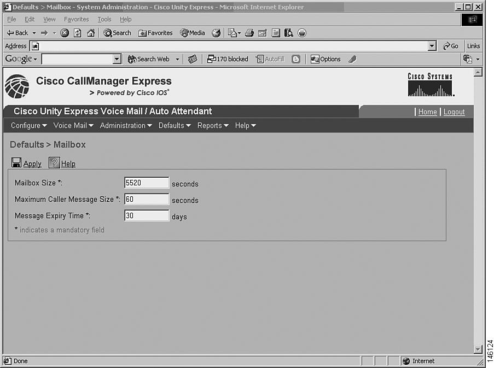The width and height of the screenshot is (494, 368).
Task: Click the AutoFill button
Action: click(270, 59)
